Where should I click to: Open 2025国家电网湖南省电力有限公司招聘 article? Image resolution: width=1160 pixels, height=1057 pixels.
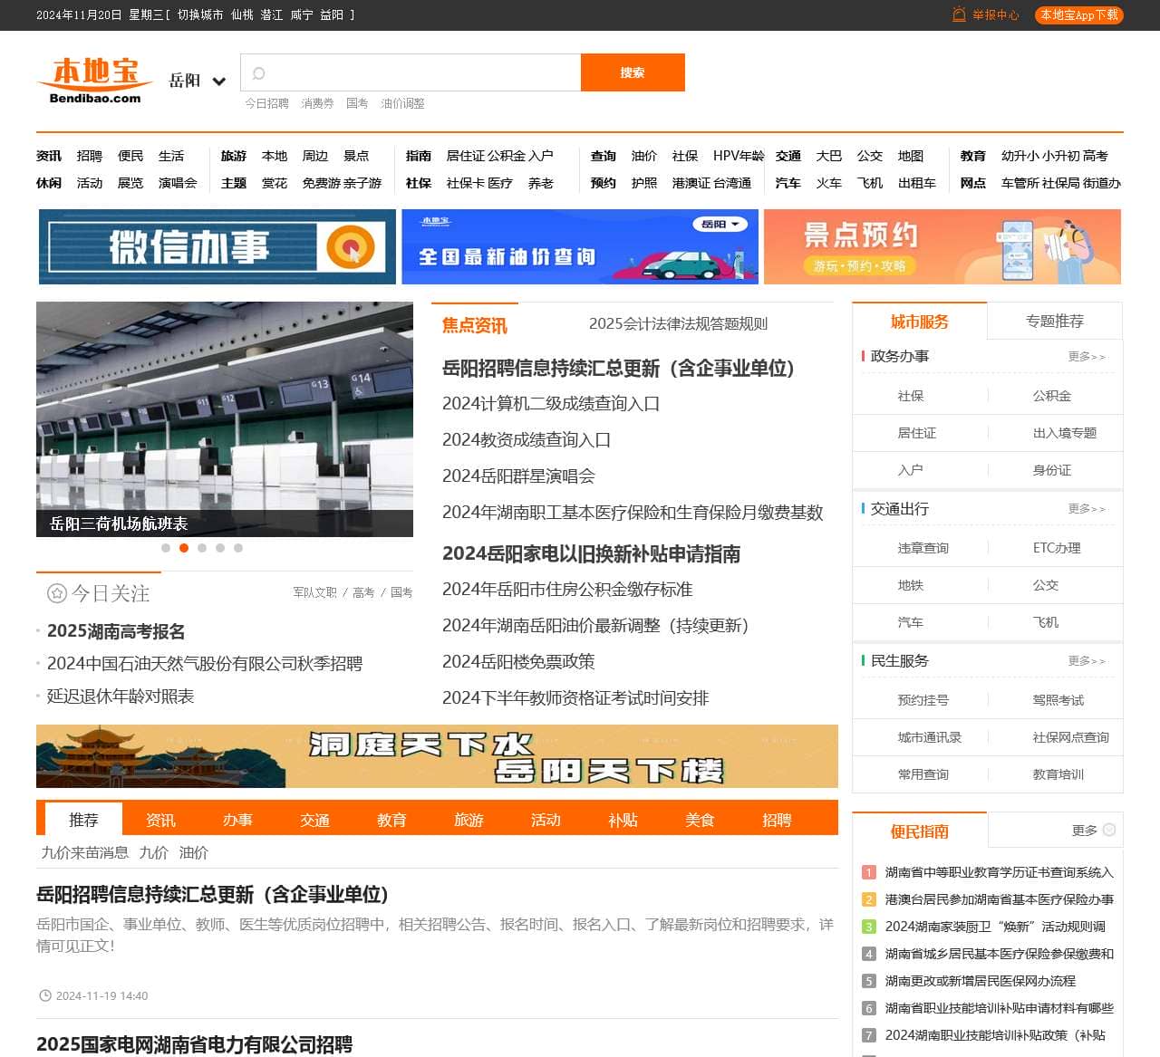194,1044
